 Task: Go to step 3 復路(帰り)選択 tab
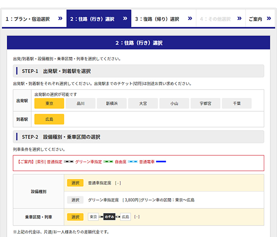point(163,19)
